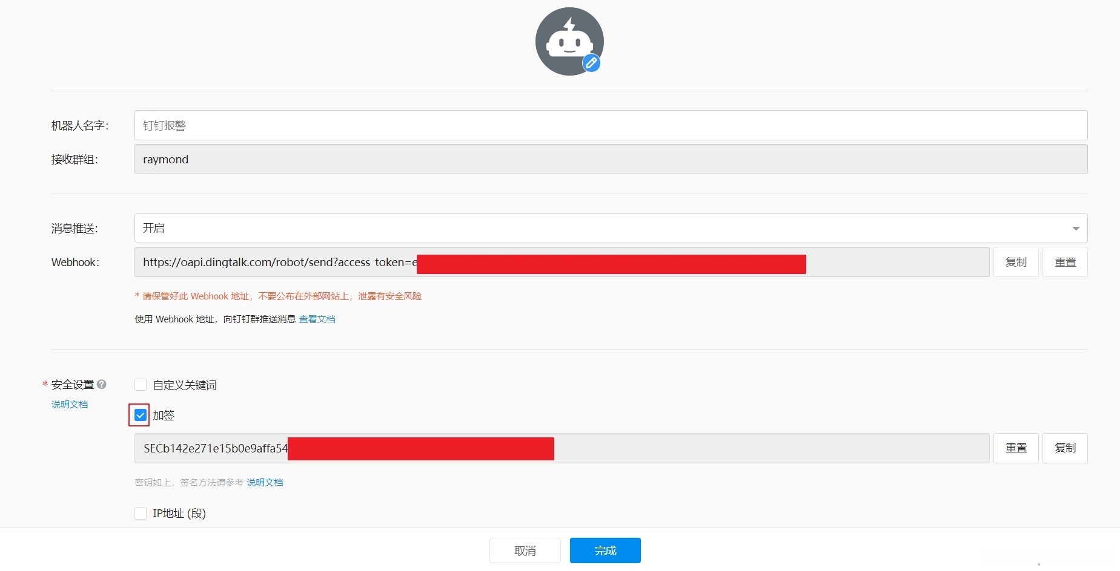Open the 消息推送 dropdown
This screenshot has height=571, width=1120.
[611, 228]
